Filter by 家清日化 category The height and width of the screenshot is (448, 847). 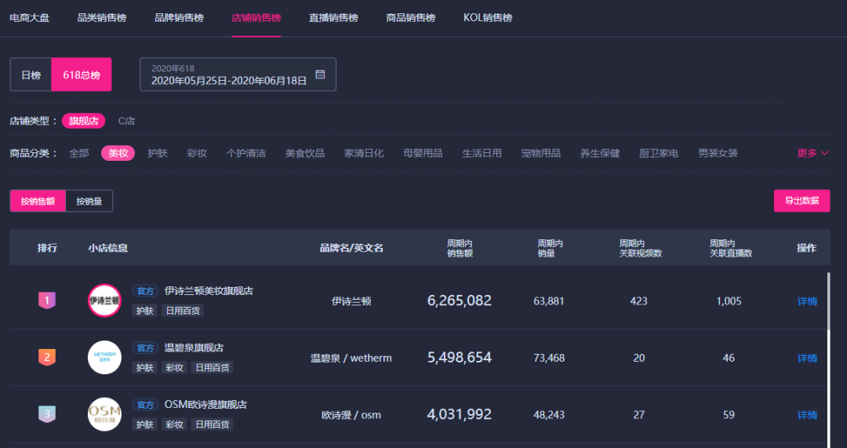[364, 154]
